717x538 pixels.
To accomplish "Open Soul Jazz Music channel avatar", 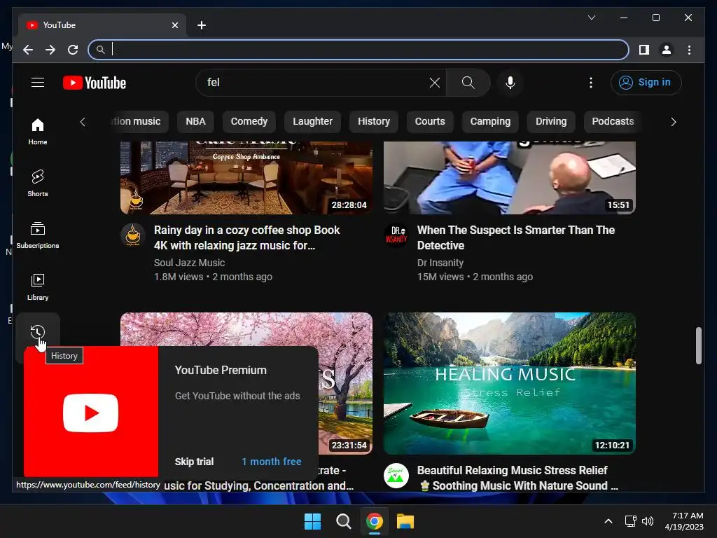I will (132, 235).
